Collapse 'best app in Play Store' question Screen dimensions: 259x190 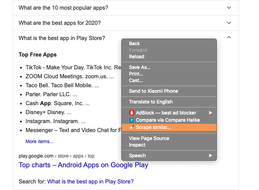pos(229,37)
